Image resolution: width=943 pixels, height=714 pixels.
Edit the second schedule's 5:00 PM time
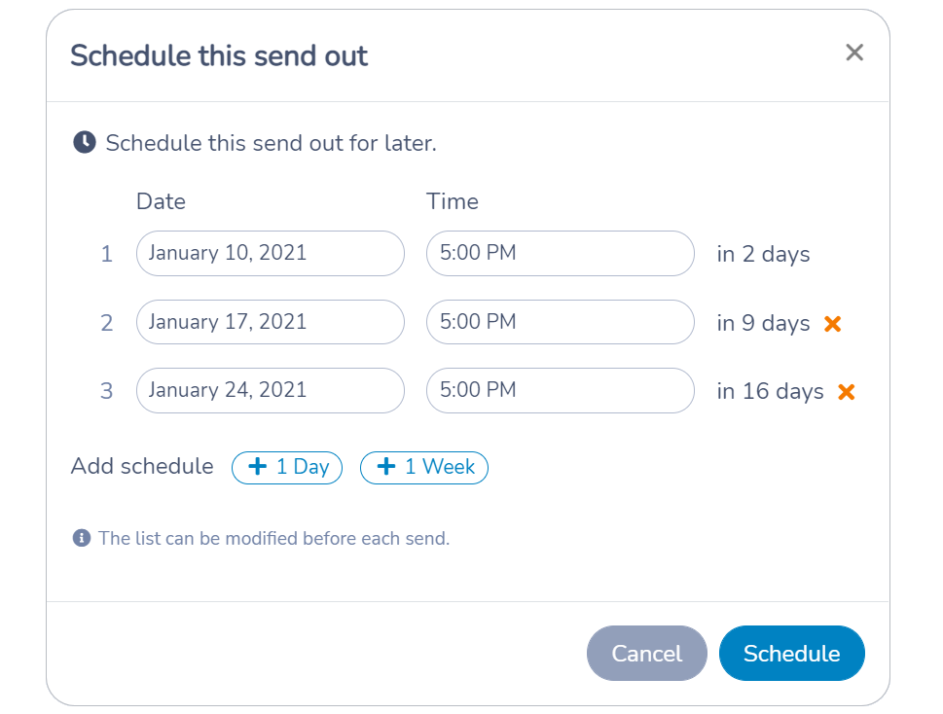pos(560,322)
